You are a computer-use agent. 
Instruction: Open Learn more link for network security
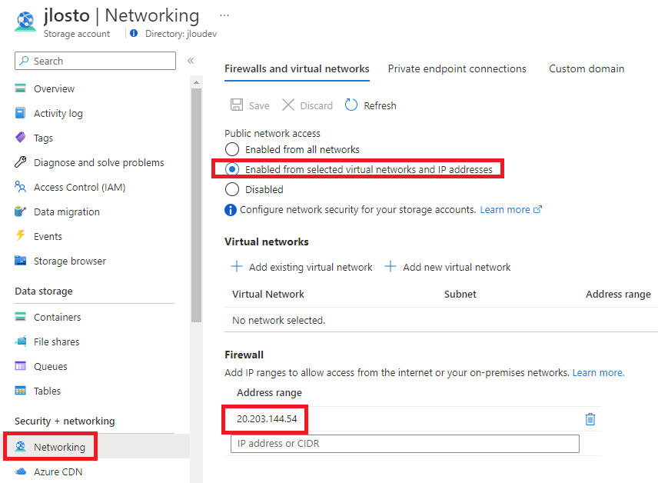(x=510, y=209)
